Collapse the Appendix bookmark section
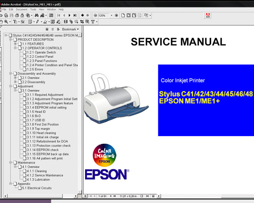 (x=11, y=184)
